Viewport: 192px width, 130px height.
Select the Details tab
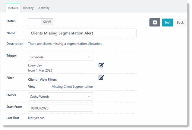tap(13, 8)
